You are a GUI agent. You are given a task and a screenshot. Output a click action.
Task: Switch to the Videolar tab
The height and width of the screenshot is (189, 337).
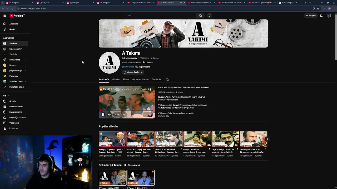pos(116,80)
